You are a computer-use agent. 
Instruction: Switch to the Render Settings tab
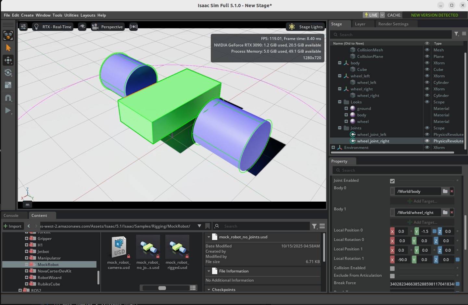(x=393, y=24)
